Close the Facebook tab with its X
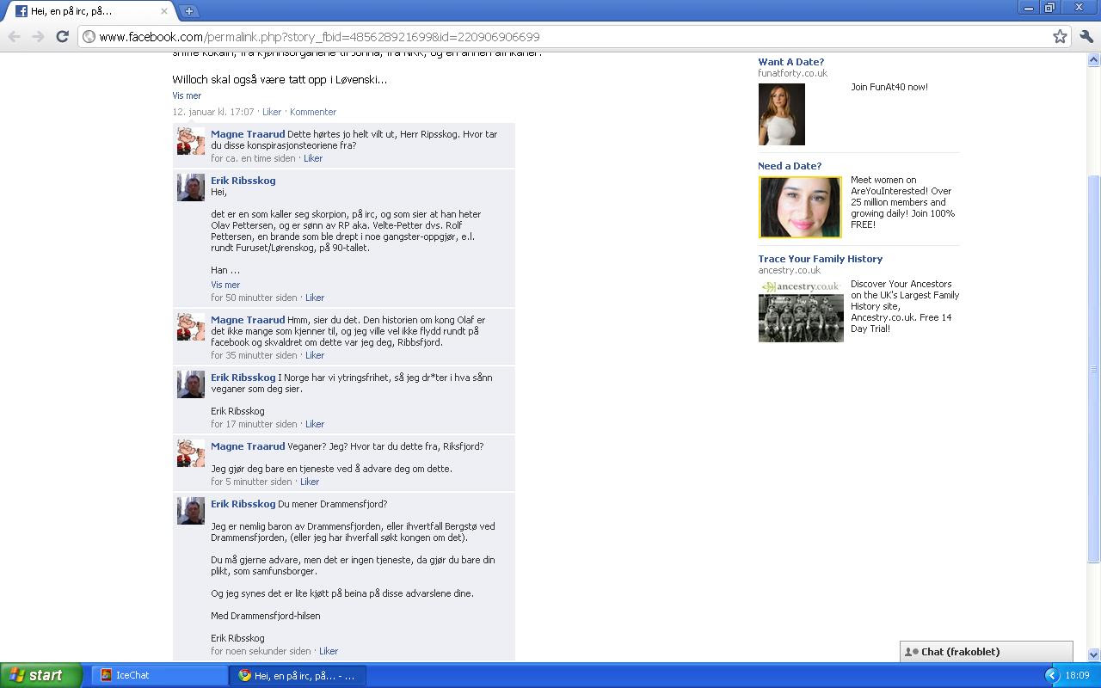This screenshot has height=688, width=1101. [x=163, y=11]
